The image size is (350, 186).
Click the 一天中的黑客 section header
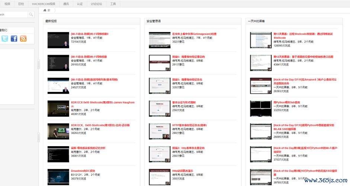pos(256,21)
